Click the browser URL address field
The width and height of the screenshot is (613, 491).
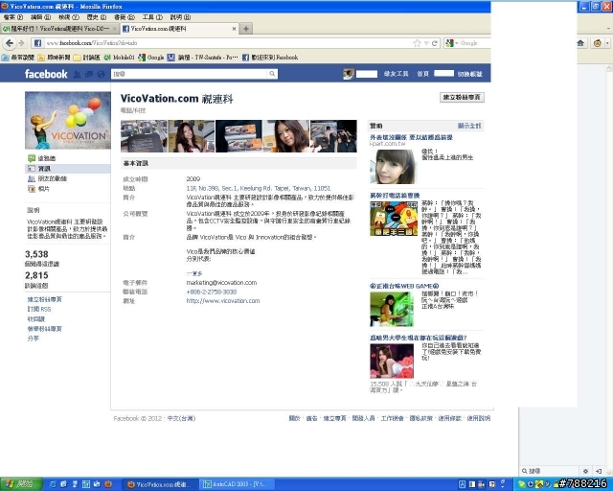pyautogui.click(x=227, y=43)
